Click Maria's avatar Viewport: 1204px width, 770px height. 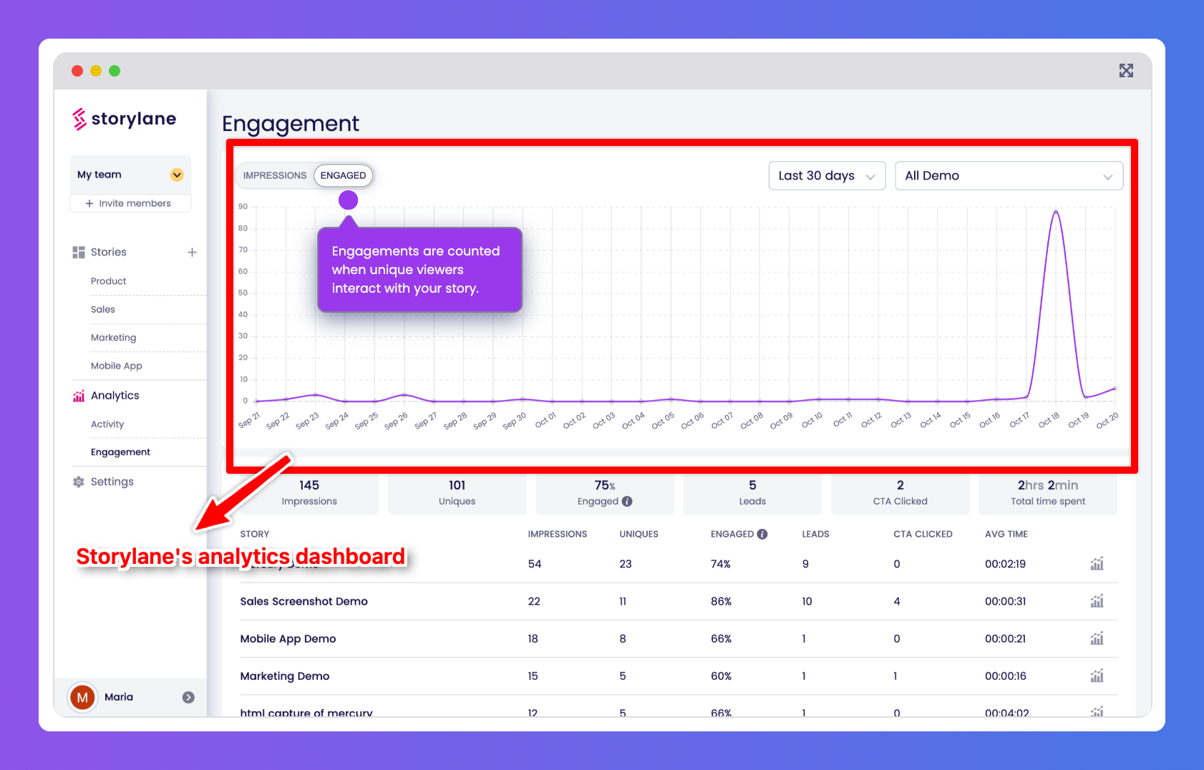coord(82,697)
